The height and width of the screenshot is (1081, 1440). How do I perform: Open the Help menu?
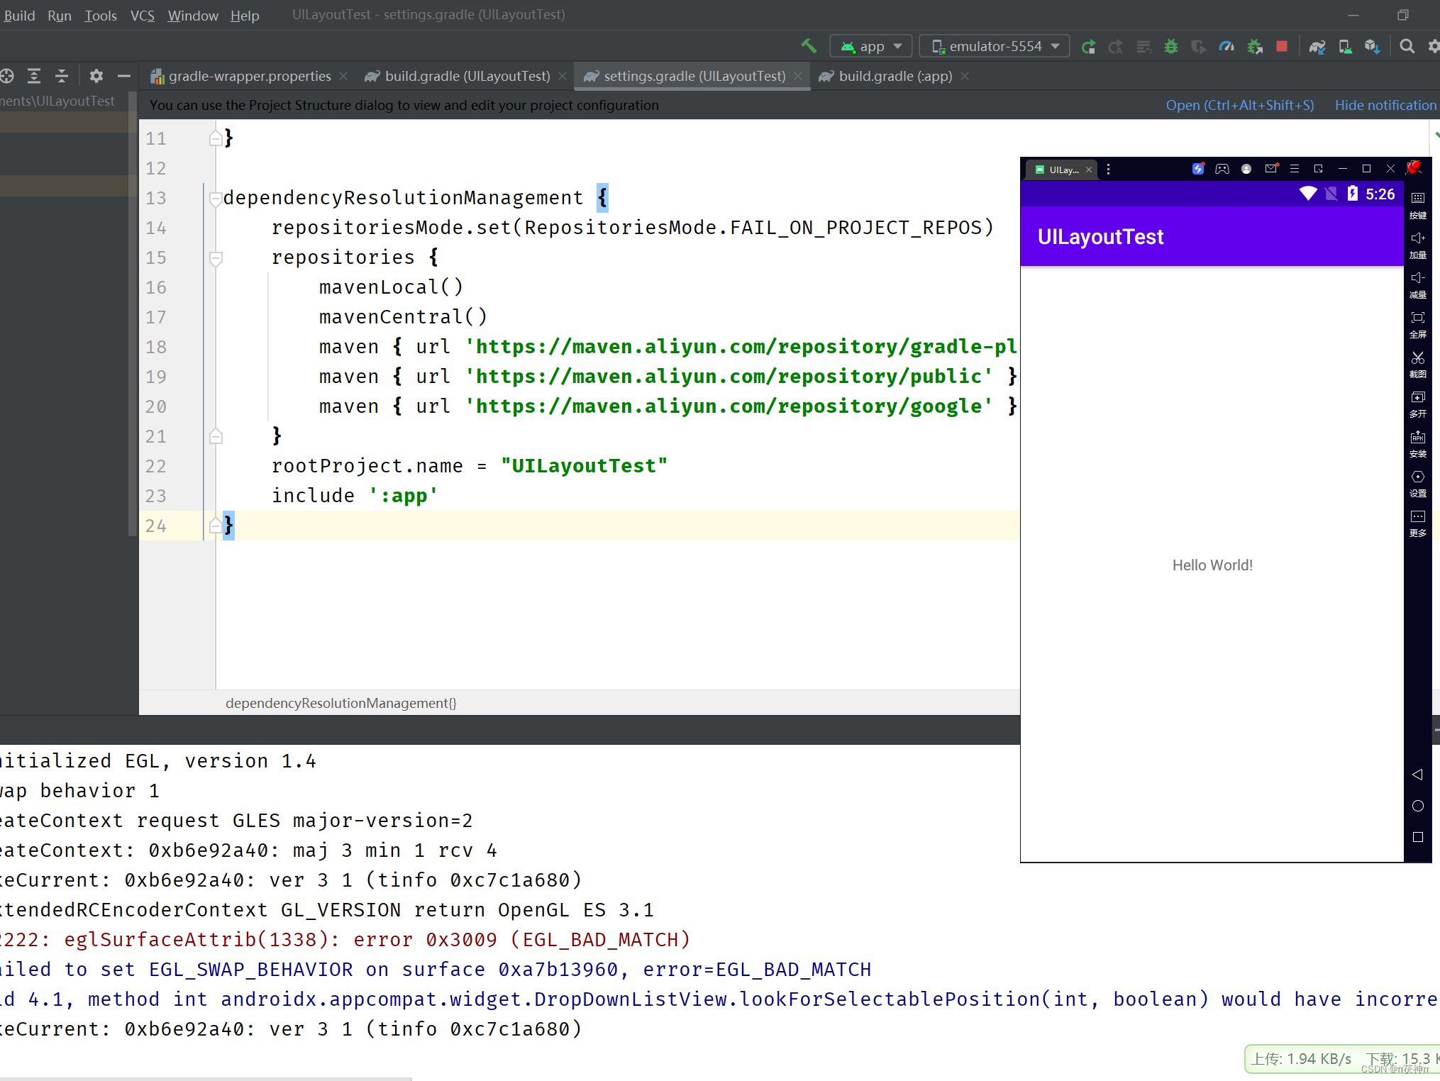pyautogui.click(x=245, y=15)
